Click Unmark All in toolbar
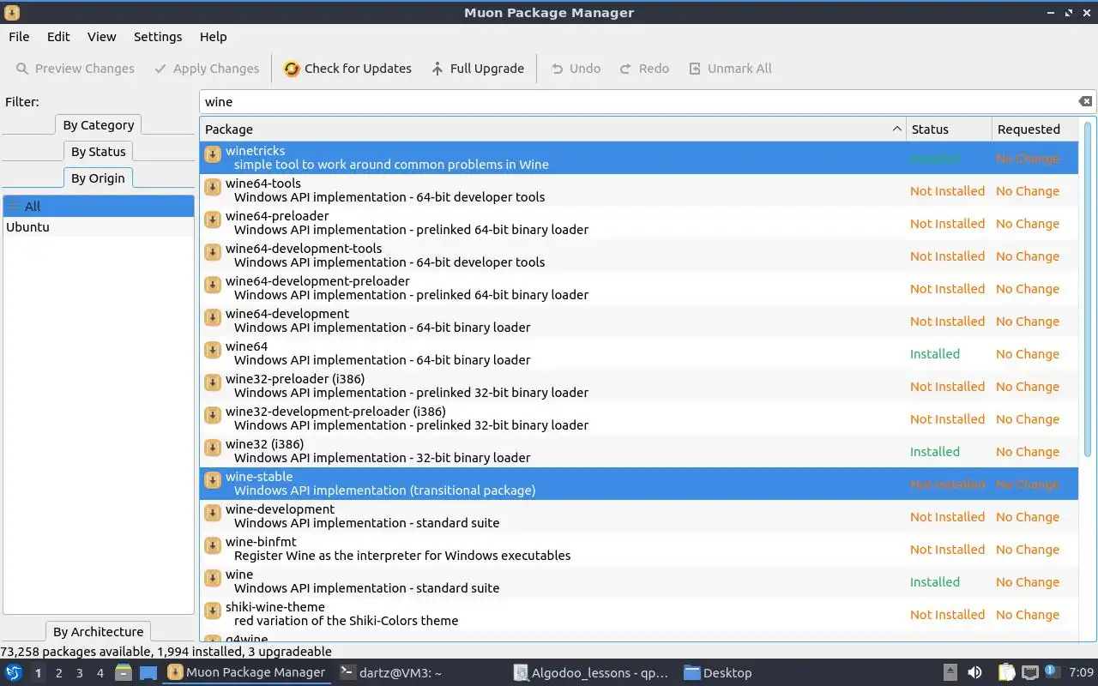 (x=730, y=69)
